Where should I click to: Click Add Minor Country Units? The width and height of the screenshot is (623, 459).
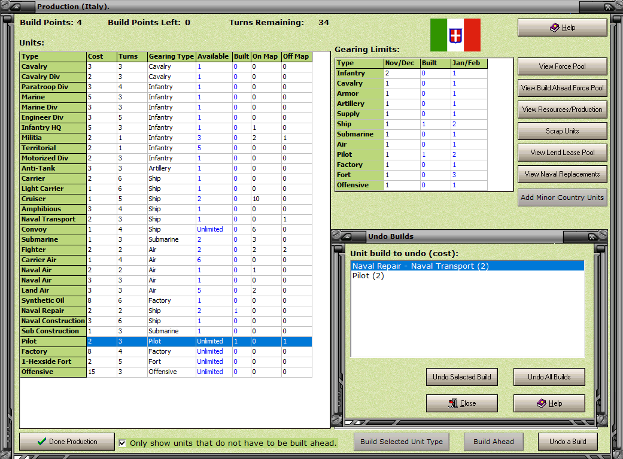tap(562, 197)
